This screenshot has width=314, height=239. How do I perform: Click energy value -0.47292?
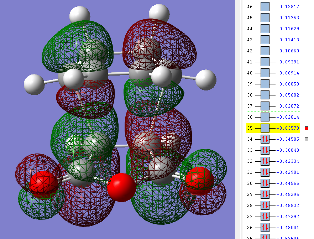click(288, 217)
